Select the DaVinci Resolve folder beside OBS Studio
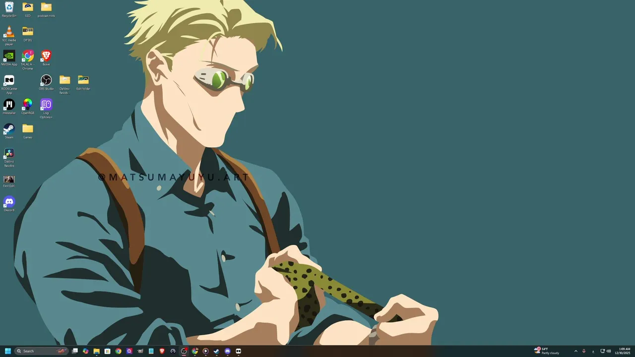Screen dimensions: 635x357 [64, 84]
